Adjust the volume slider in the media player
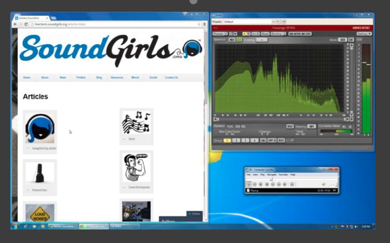 point(331,185)
